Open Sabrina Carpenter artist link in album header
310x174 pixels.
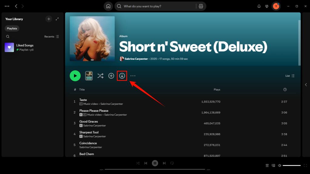(x=136, y=59)
